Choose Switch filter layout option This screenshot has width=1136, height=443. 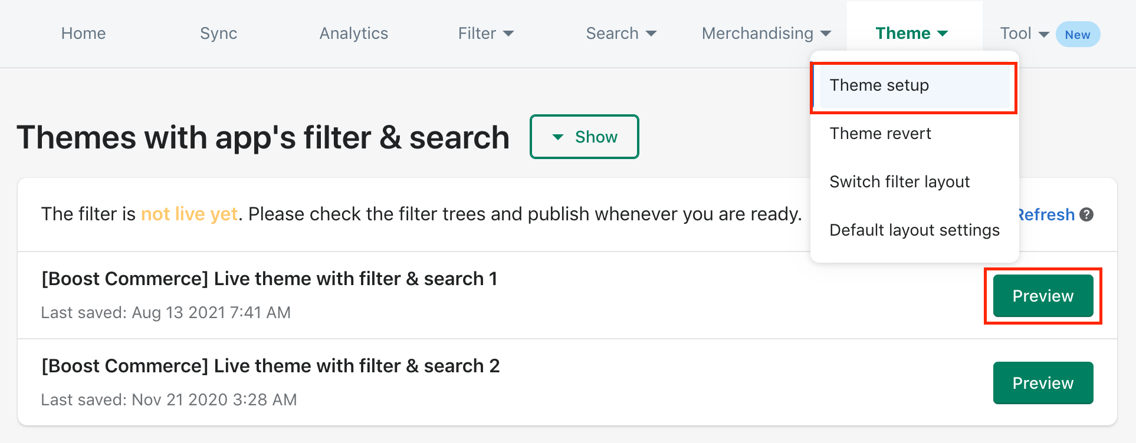click(x=899, y=181)
